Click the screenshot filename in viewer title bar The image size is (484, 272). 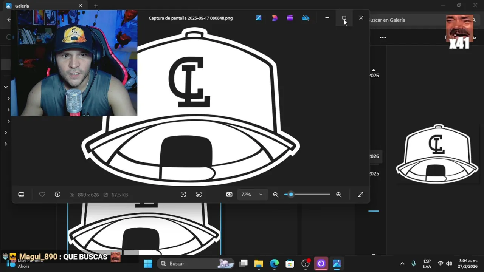[191, 18]
